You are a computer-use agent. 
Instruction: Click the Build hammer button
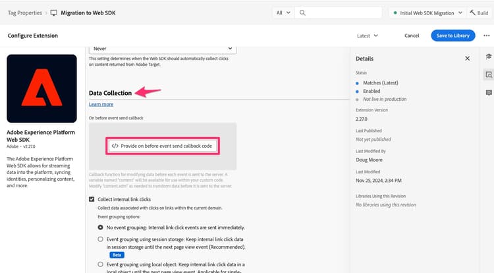pos(479,13)
